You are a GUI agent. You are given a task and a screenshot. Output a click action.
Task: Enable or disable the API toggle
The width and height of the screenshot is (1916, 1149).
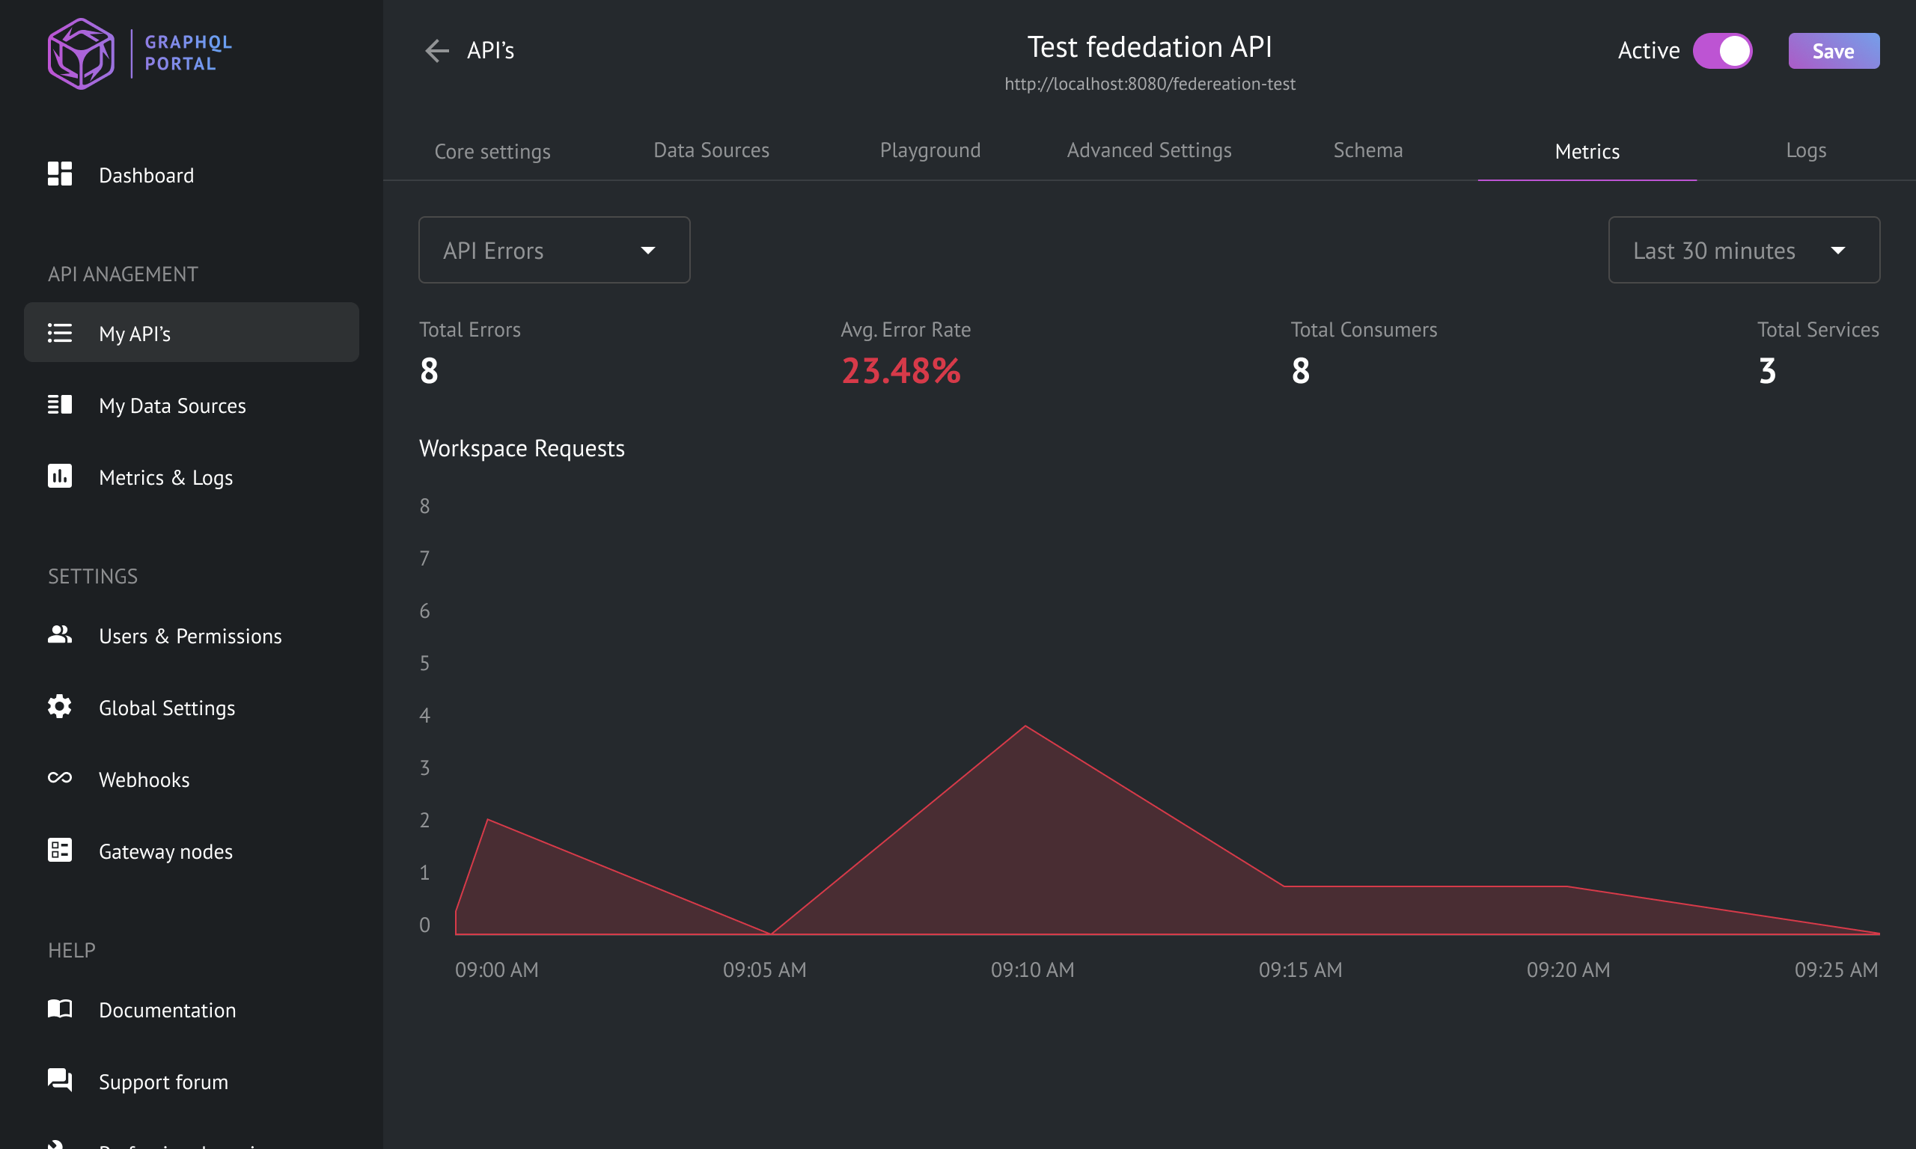[1721, 51]
